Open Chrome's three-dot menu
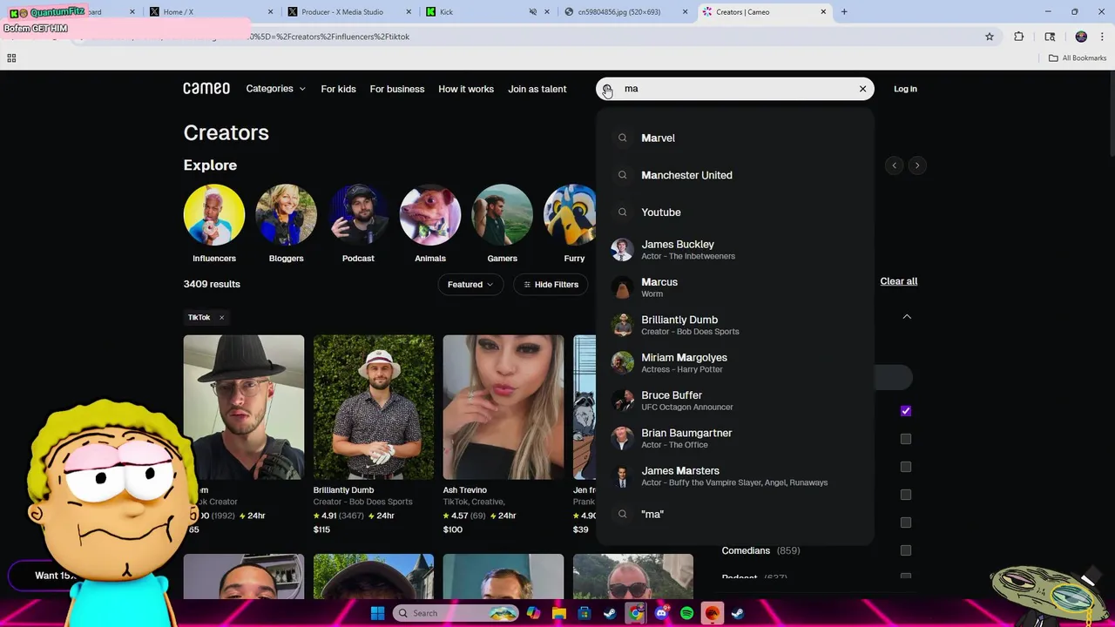 (1103, 37)
